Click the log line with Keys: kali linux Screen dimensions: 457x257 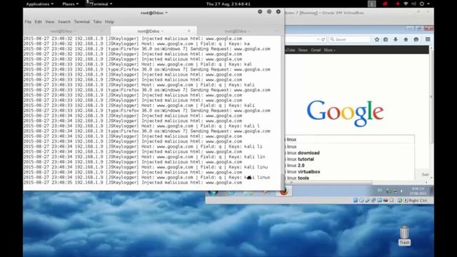[147, 178]
